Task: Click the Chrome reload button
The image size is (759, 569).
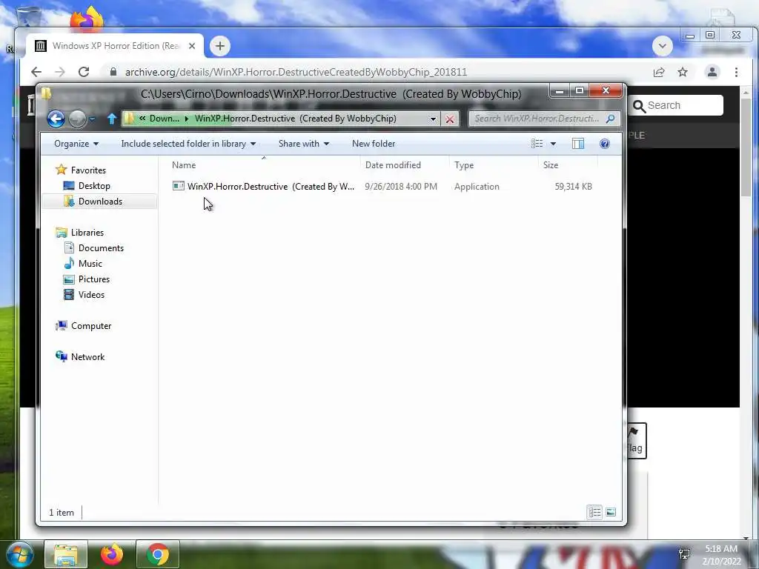Action: [x=84, y=72]
